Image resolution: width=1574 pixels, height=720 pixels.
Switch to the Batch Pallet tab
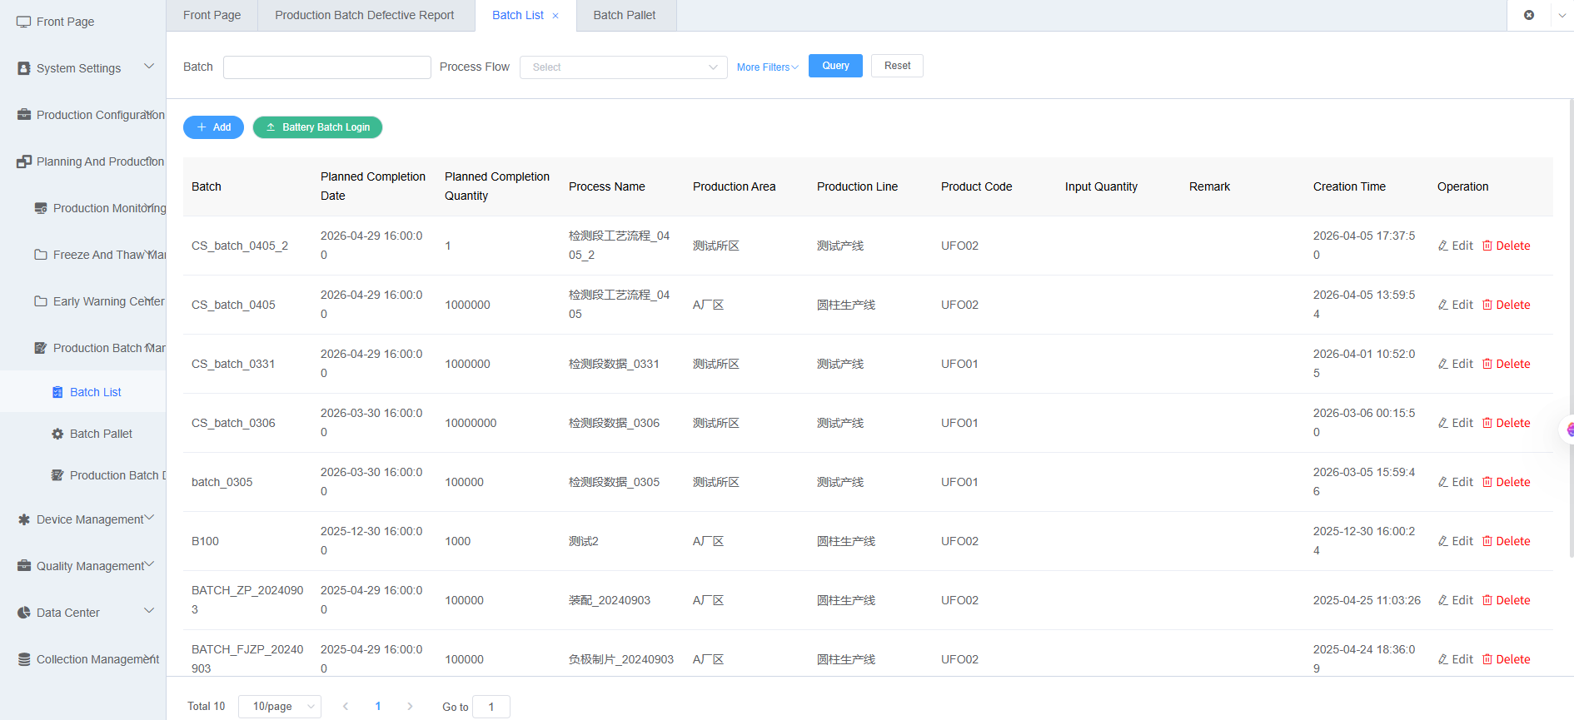[x=625, y=15]
